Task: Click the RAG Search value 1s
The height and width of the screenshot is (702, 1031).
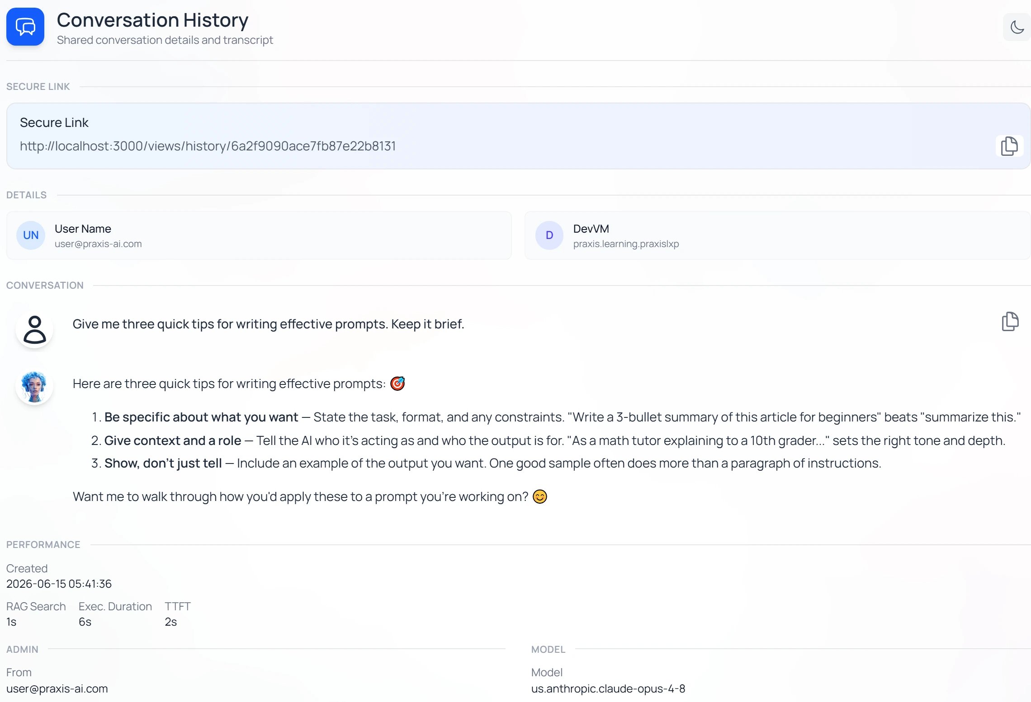Action: 11,622
